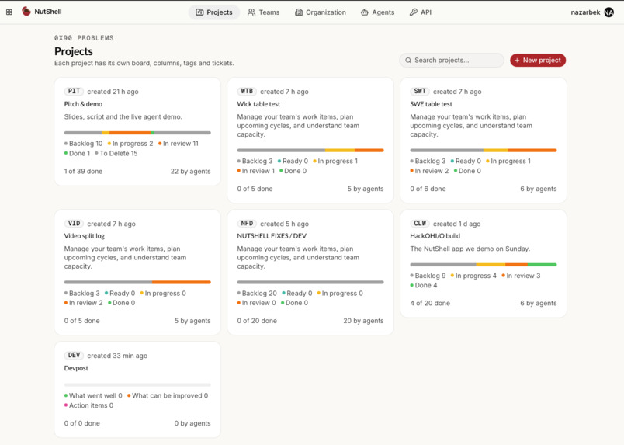The width and height of the screenshot is (624, 445).
Task: Click Pitch & demo progress bar
Action: pos(137,133)
